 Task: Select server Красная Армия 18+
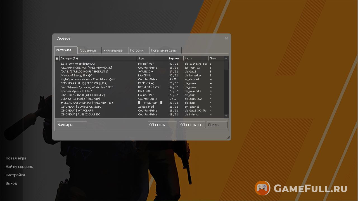[x=140, y=91]
